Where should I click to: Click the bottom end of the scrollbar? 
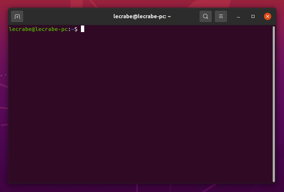(274, 181)
